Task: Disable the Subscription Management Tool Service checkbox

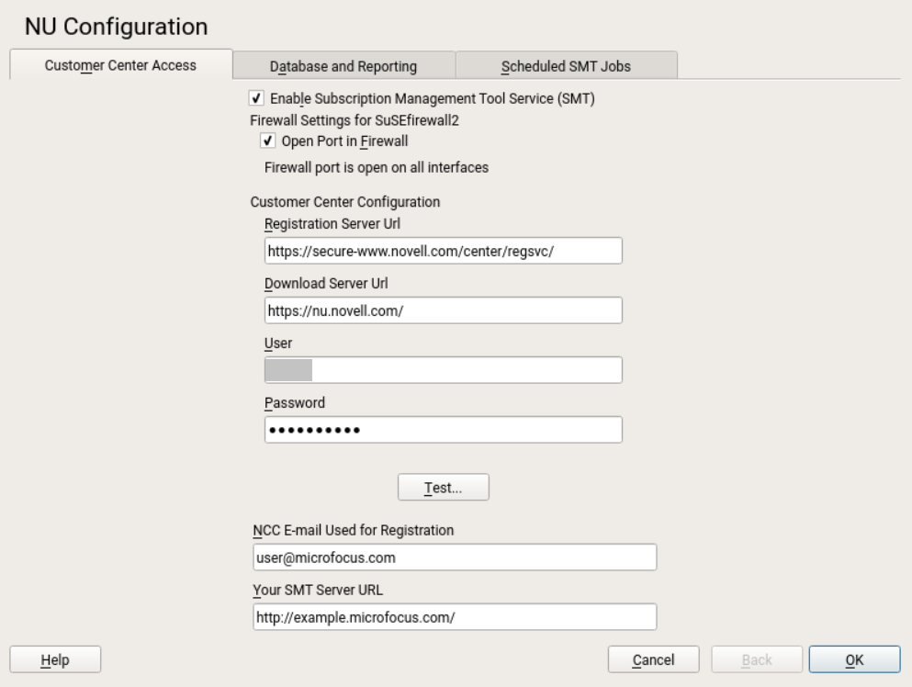Action: click(256, 98)
